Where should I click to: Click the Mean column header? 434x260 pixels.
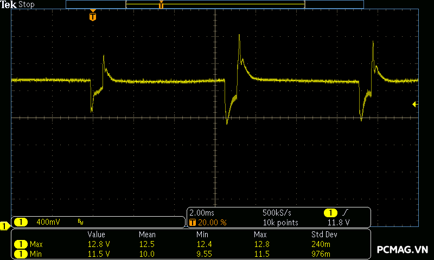147,235
